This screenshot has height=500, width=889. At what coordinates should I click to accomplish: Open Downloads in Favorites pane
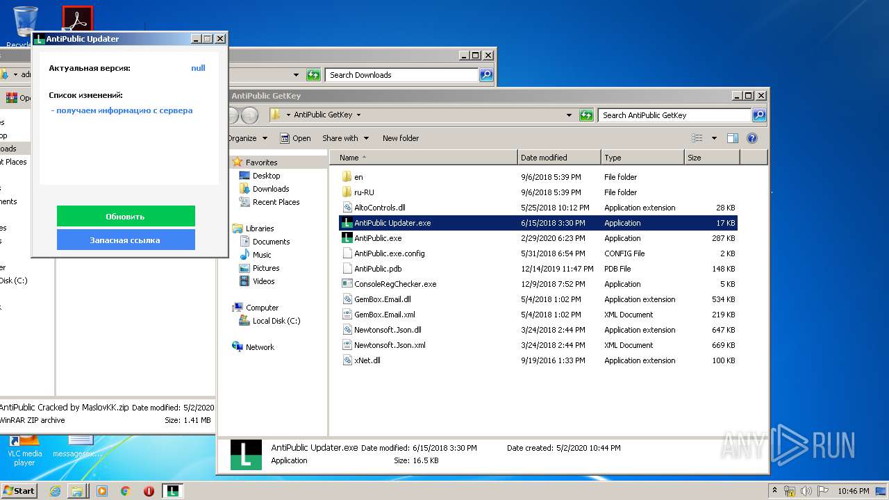click(x=270, y=189)
